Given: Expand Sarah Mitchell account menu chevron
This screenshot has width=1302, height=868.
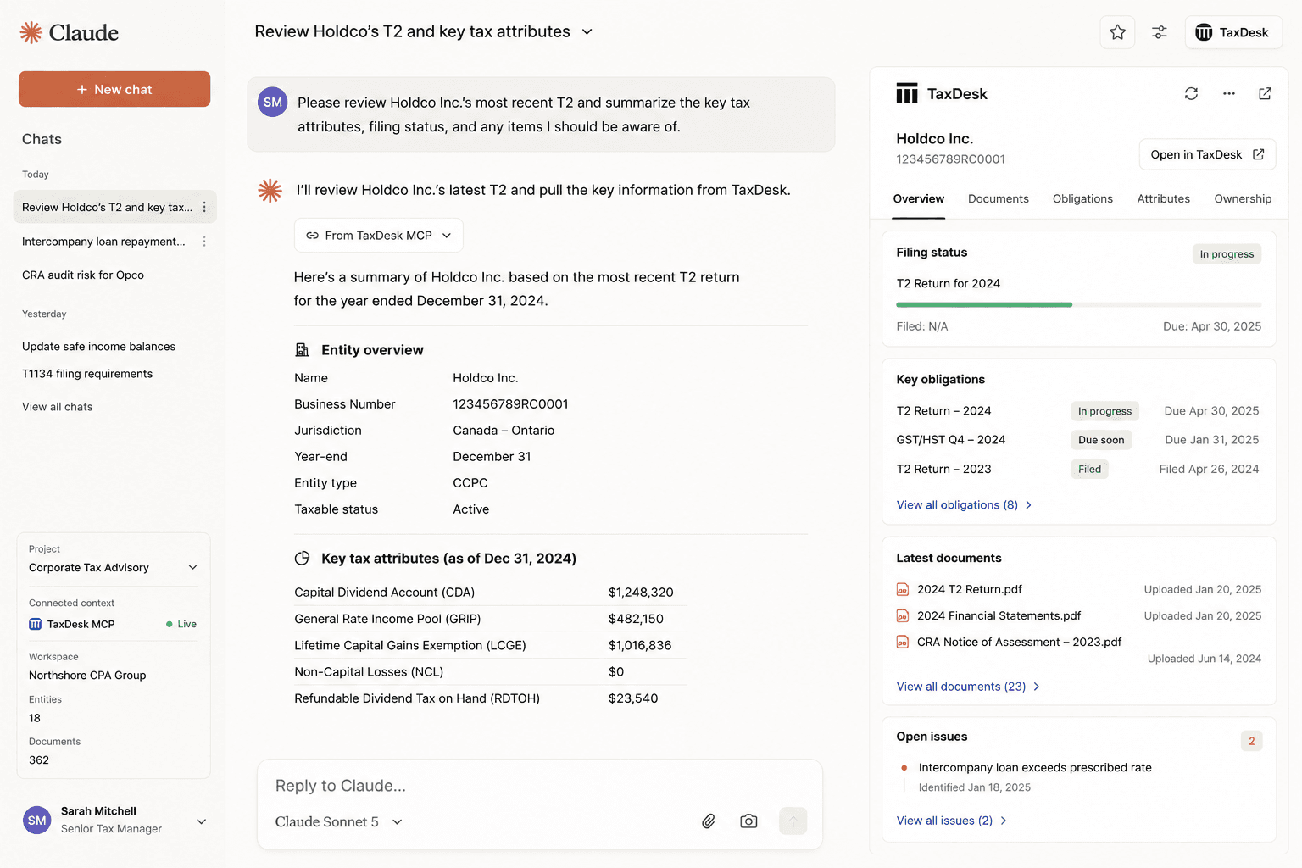Looking at the screenshot, I should pos(201,821).
